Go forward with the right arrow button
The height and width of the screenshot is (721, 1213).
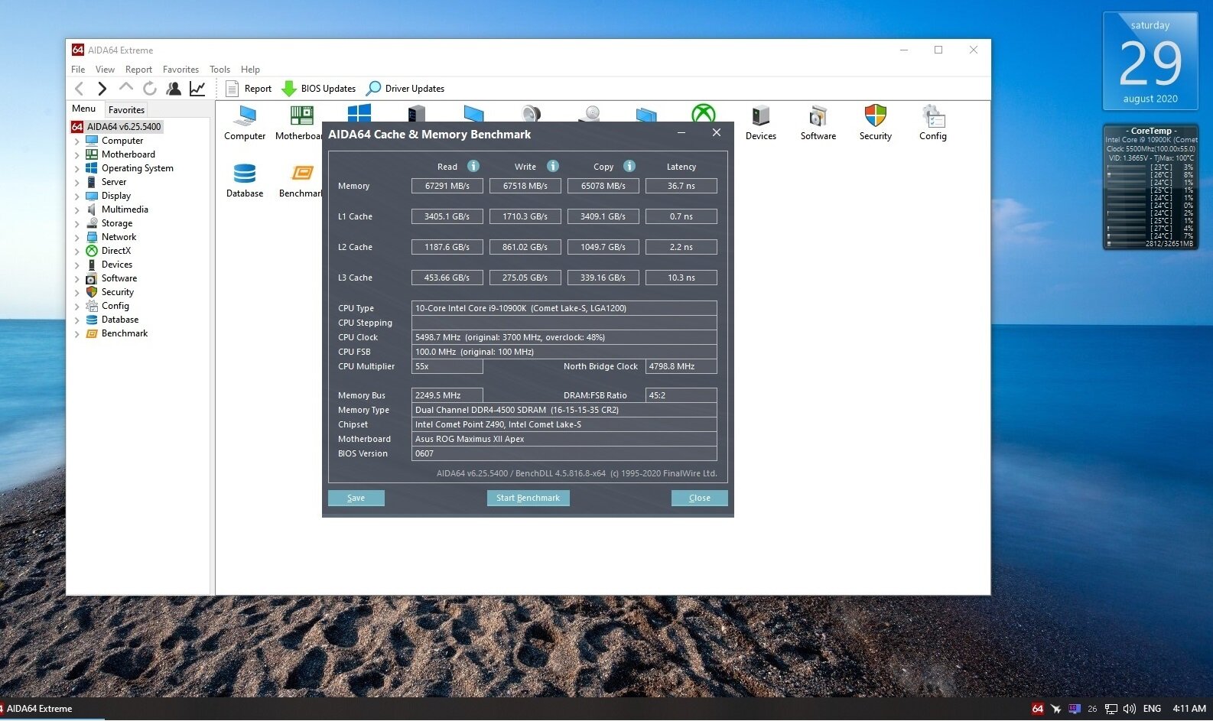(x=102, y=89)
